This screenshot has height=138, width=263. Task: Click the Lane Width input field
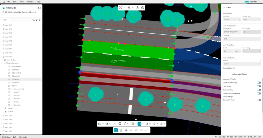(x=242, y=39)
